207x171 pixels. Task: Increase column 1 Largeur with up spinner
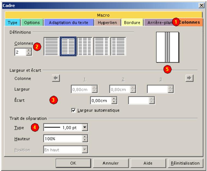coord(95,87)
